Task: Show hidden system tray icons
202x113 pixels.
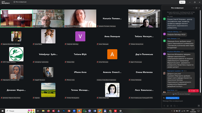Action: [x=172, y=111]
